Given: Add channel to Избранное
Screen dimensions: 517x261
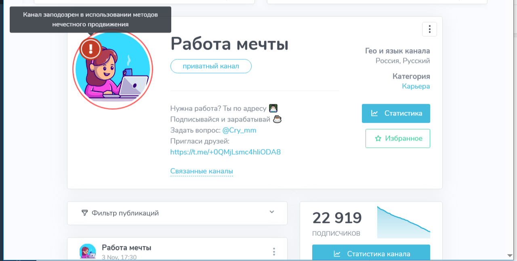Looking at the screenshot, I should [x=397, y=138].
